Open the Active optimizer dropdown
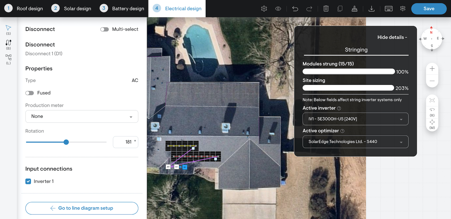 coord(355,142)
